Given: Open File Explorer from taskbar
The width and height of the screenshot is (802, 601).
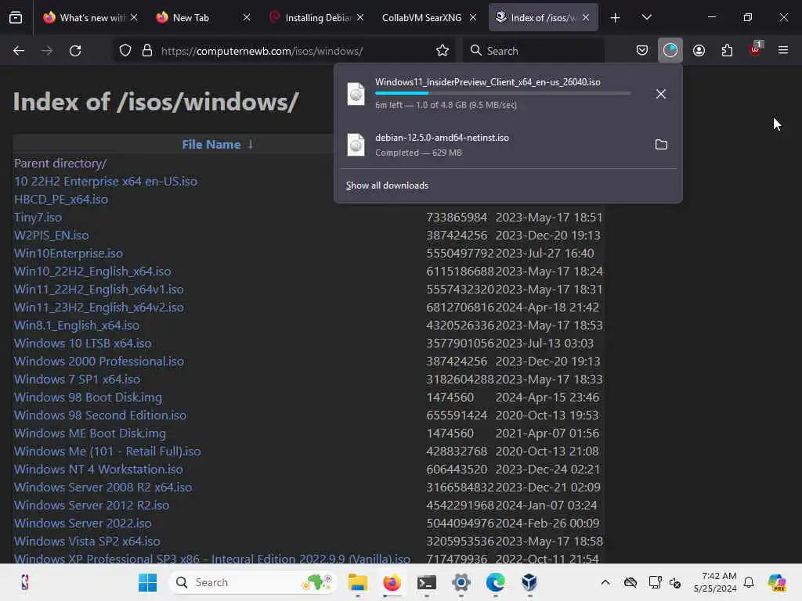Looking at the screenshot, I should click(357, 582).
